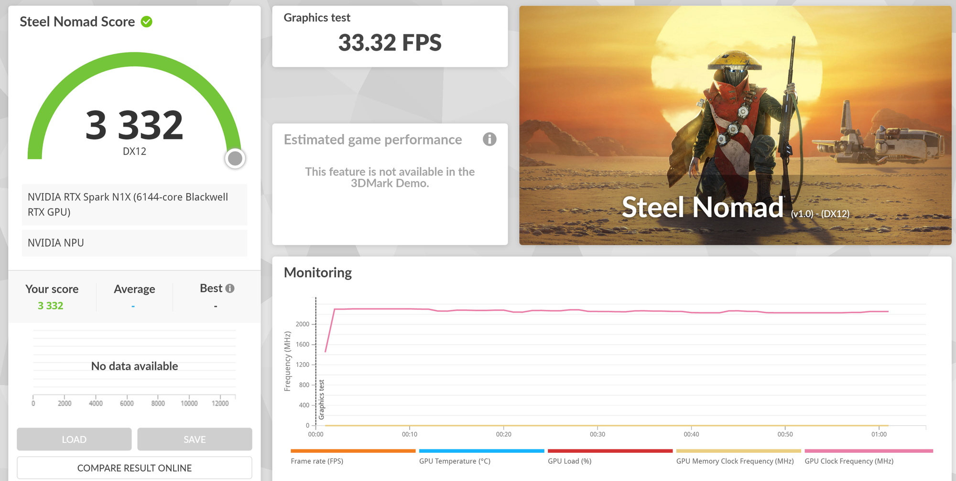
Task: Click the 33.32 FPS graphics test result
Action: (390, 43)
